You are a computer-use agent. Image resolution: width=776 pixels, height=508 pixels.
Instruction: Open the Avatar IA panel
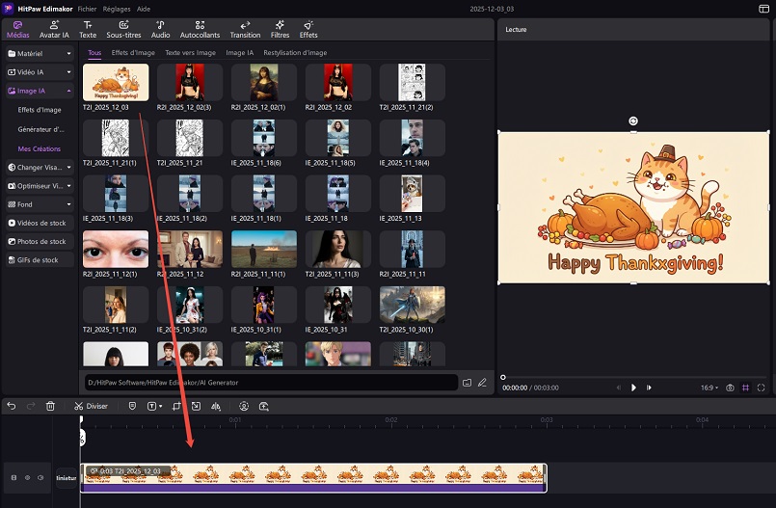(53, 29)
